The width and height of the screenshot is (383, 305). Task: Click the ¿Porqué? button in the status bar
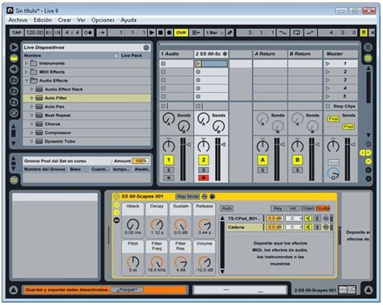[127, 290]
